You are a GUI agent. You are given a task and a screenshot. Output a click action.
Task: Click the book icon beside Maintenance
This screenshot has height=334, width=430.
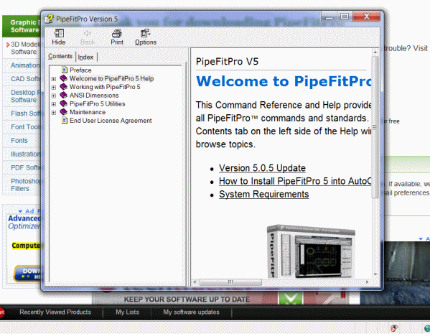pos(64,112)
